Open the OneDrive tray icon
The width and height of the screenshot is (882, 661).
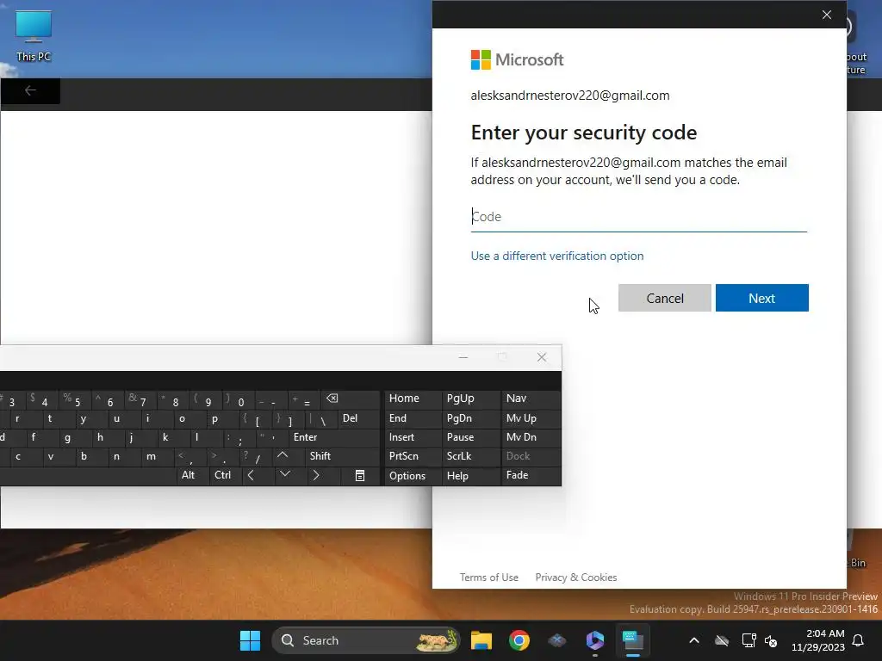tap(722, 640)
